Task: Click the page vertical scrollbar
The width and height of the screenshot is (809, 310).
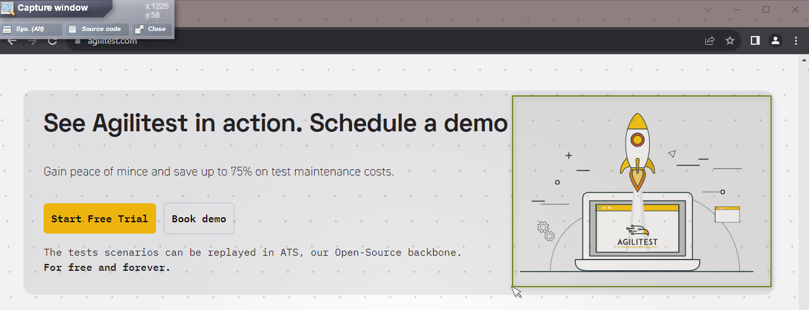Action: [804, 182]
